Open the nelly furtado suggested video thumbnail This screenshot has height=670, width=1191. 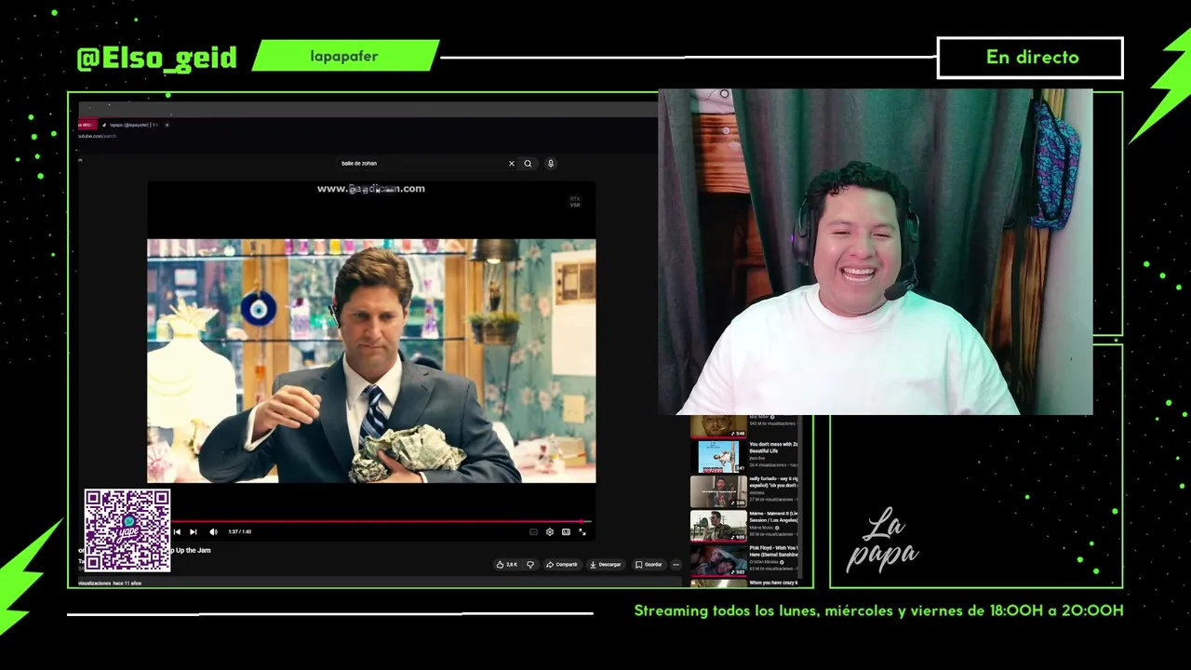click(718, 491)
